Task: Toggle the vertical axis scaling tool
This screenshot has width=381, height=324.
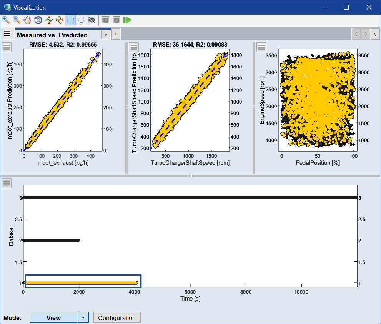Action: 49,20
